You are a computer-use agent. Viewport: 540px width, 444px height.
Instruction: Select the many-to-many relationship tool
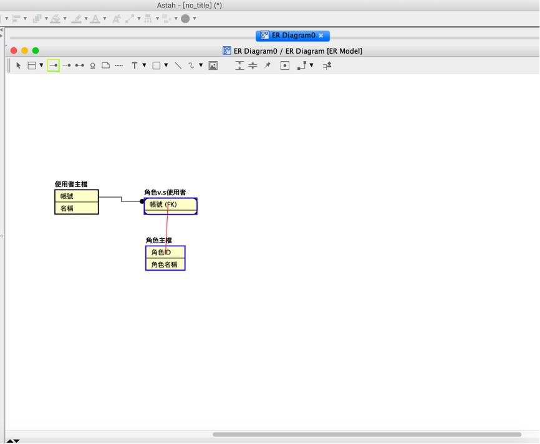coord(80,65)
